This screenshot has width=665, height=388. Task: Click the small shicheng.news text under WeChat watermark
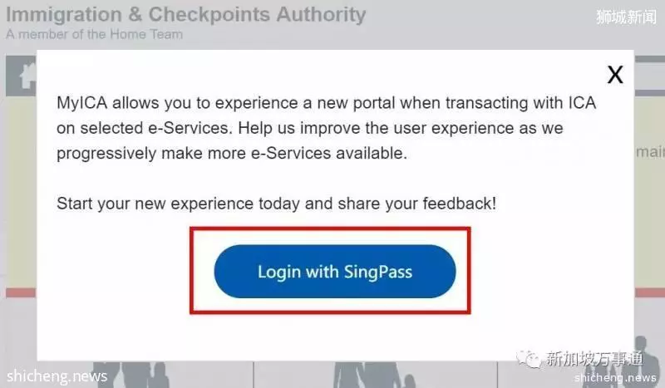(x=615, y=377)
